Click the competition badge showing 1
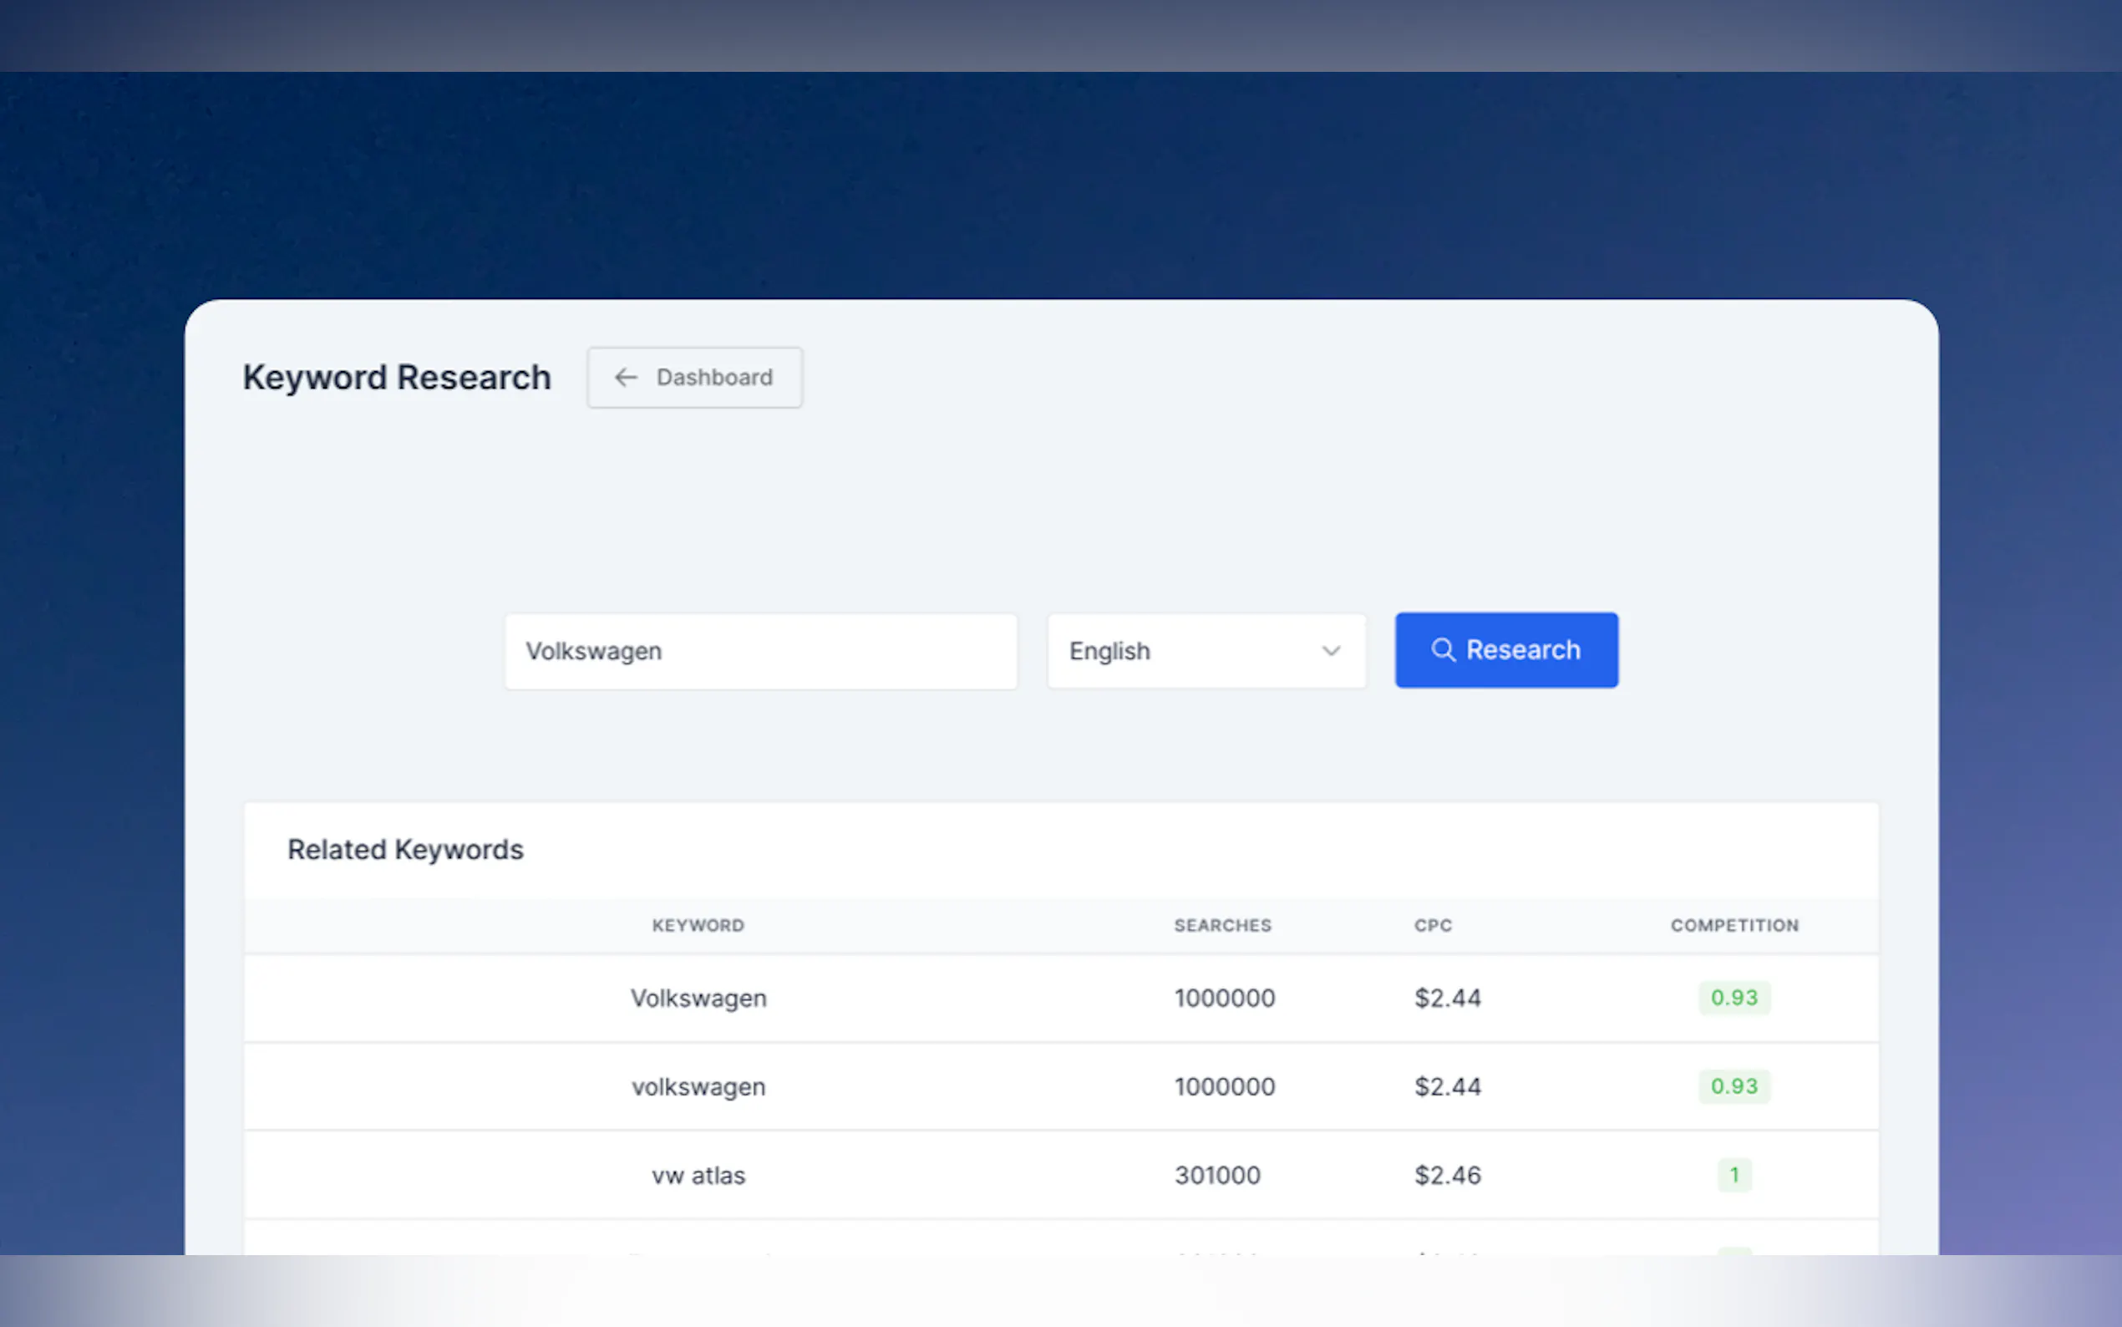Image resolution: width=2122 pixels, height=1327 pixels. point(1734,1175)
